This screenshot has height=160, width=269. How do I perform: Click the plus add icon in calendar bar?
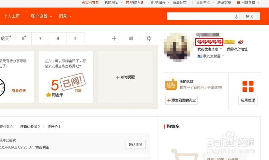(114, 38)
